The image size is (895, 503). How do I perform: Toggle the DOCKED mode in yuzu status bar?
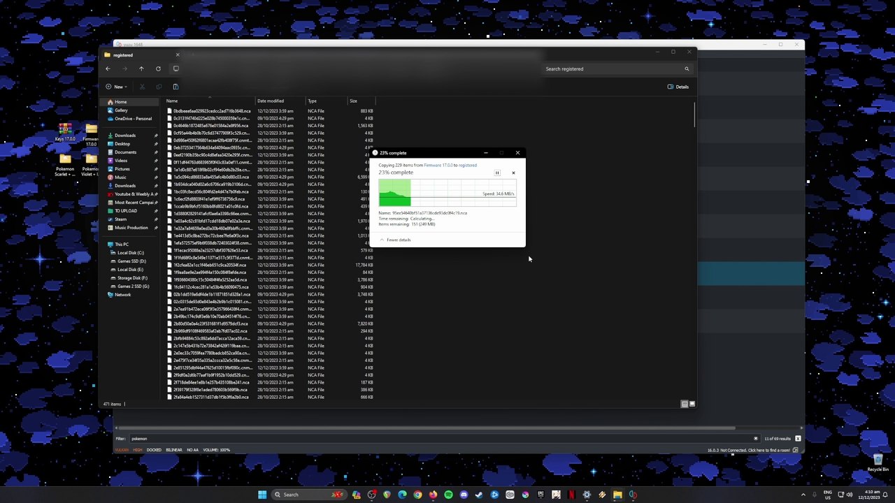coord(154,450)
